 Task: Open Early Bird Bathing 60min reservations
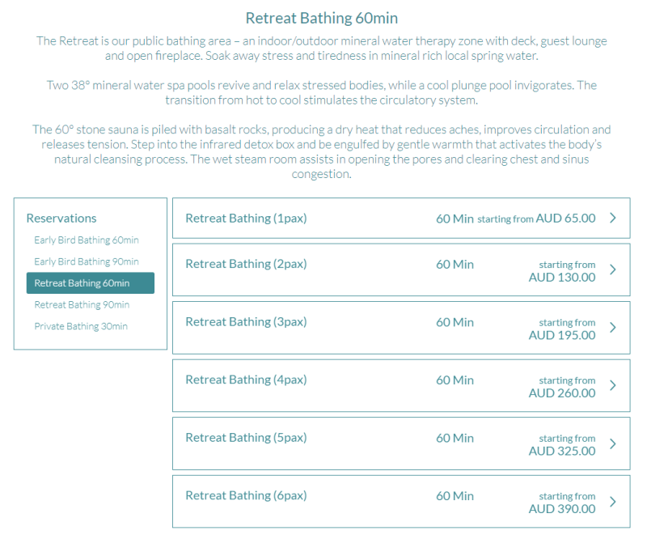click(87, 240)
